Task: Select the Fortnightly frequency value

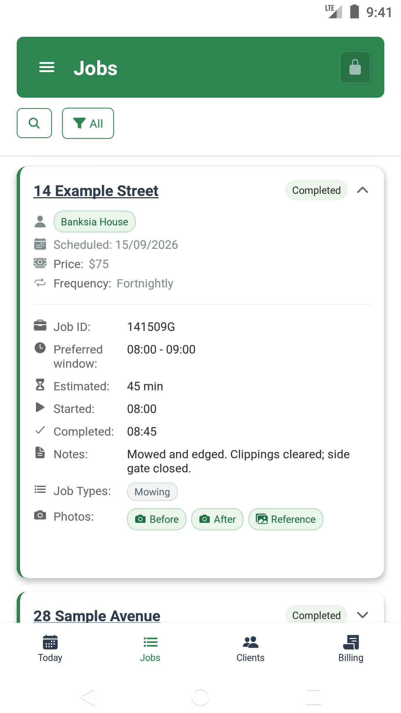Action: [145, 283]
